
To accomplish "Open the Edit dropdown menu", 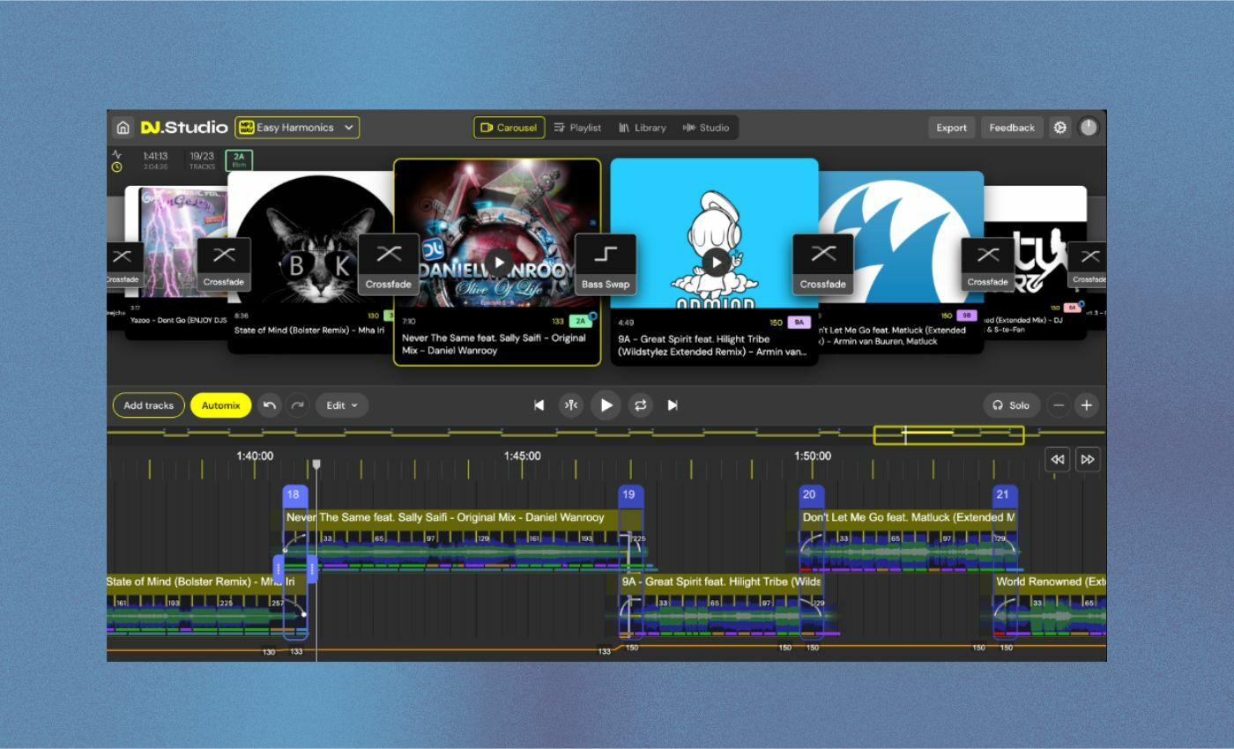I will [342, 405].
